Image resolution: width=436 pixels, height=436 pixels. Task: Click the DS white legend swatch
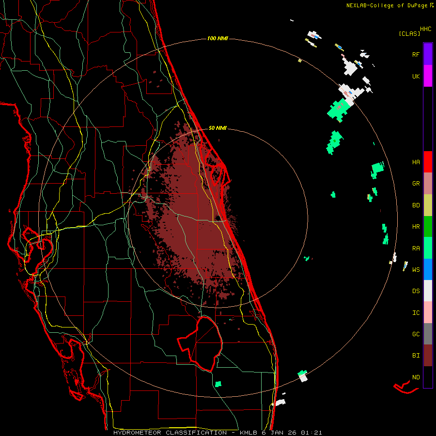[x=428, y=291]
